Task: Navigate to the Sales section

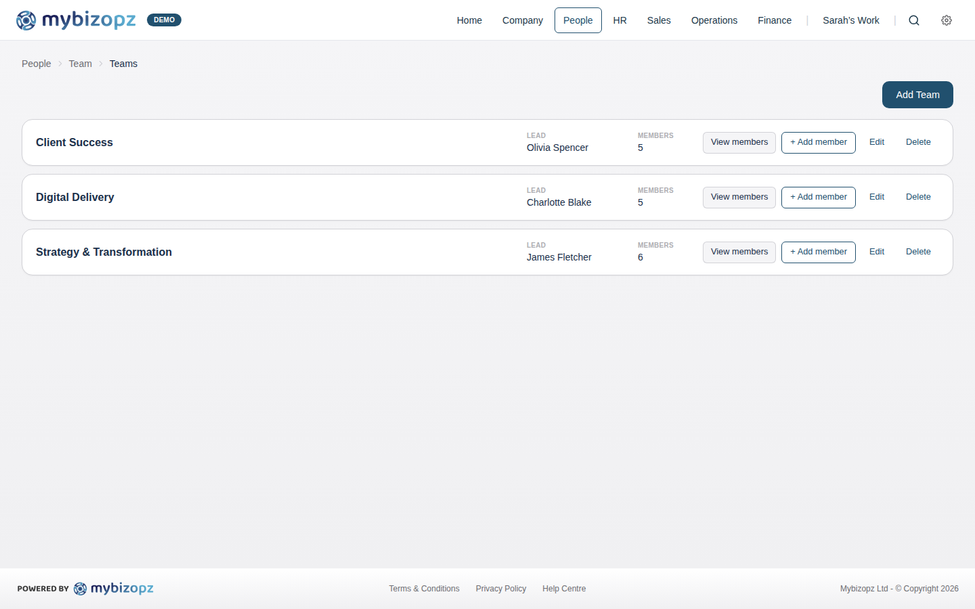Action: pyautogui.click(x=659, y=20)
